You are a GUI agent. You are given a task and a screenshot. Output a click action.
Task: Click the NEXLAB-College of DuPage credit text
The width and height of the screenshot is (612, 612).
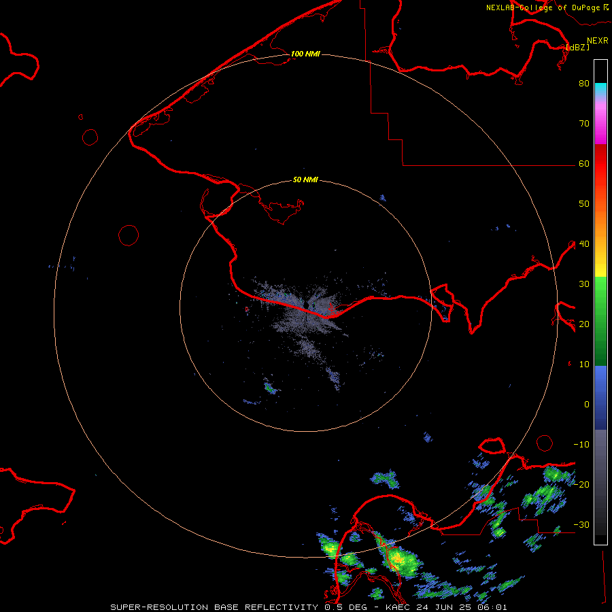[x=543, y=7]
